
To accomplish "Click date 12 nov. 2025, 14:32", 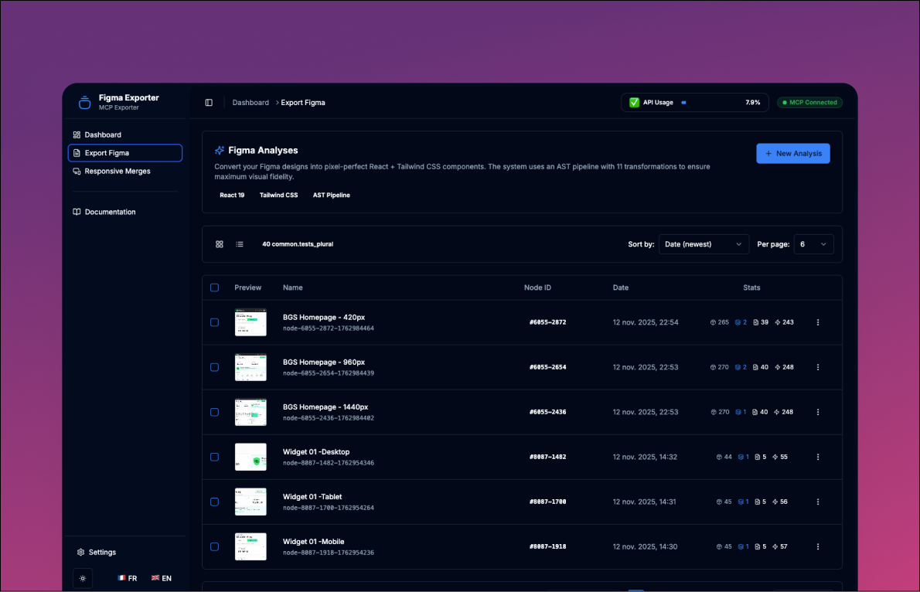I will pos(645,457).
